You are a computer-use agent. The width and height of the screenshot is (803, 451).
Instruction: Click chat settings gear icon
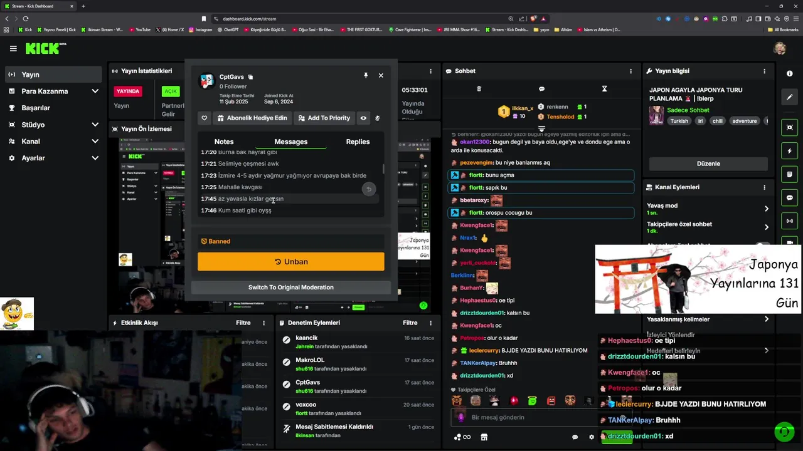[591, 437]
